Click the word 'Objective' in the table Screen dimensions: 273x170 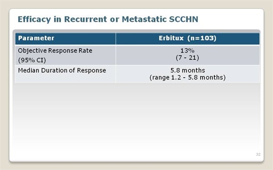tap(32, 51)
